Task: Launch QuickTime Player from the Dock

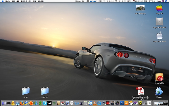Action: click(x=99, y=103)
